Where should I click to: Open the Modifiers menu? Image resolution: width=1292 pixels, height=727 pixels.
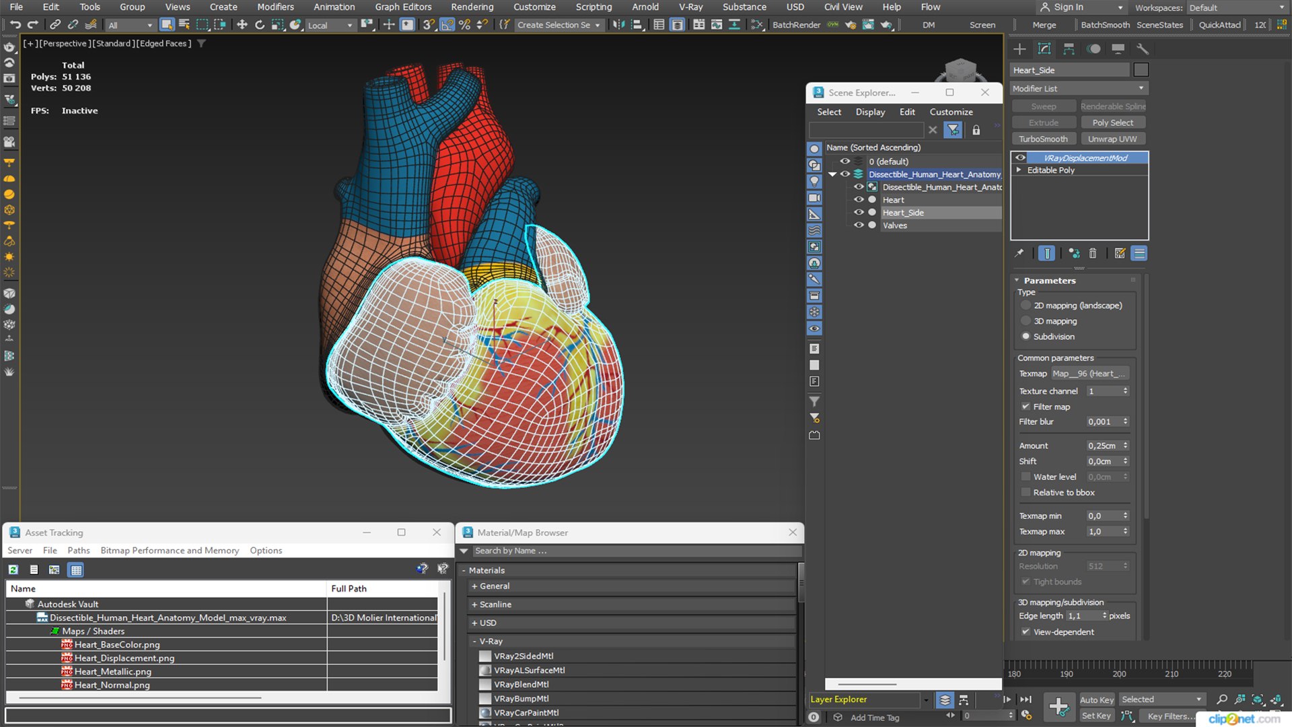point(275,7)
